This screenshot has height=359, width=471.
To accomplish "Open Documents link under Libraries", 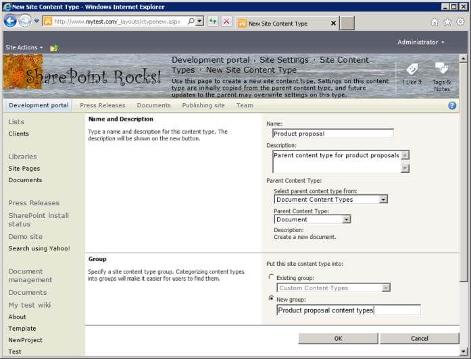I will tap(25, 180).
